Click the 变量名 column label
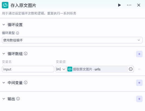This screenshot has height=111, width=145. (x=7, y=62)
